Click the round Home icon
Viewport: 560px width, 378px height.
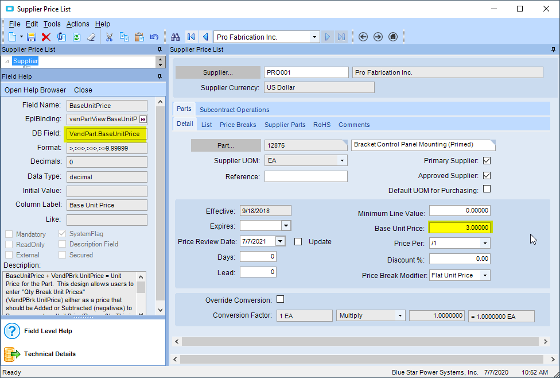[x=393, y=37]
